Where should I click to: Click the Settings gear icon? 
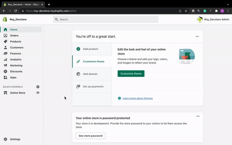point(6,139)
